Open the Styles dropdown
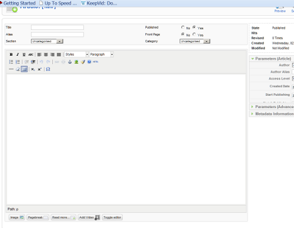Screen dimensions: 294x228 click(x=76, y=54)
